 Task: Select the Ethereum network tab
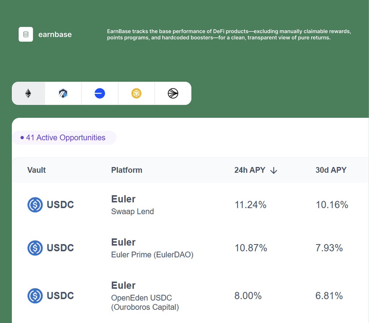[x=28, y=93]
